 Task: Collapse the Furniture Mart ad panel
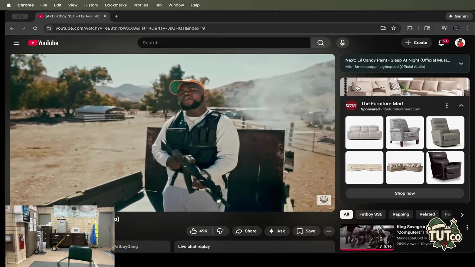click(x=461, y=106)
